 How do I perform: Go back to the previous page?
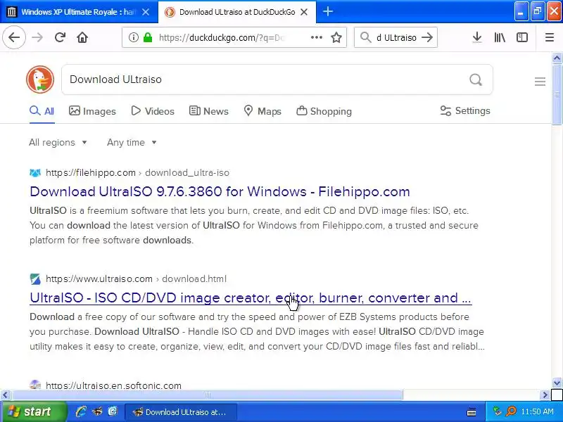pyautogui.click(x=14, y=37)
